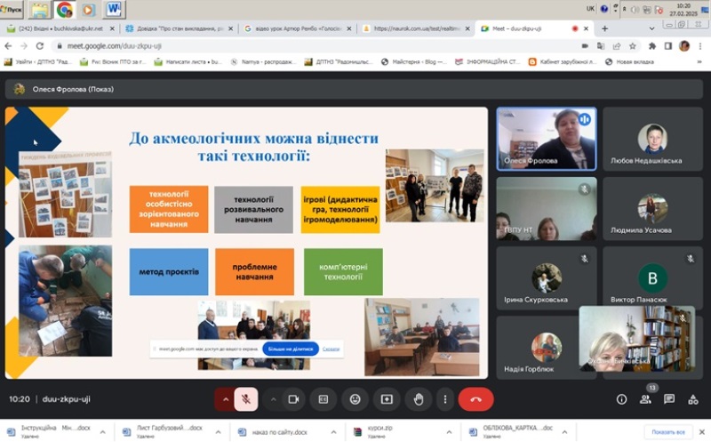The width and height of the screenshot is (711, 442).
Task: Open the emoji reactions button
Action: click(355, 399)
